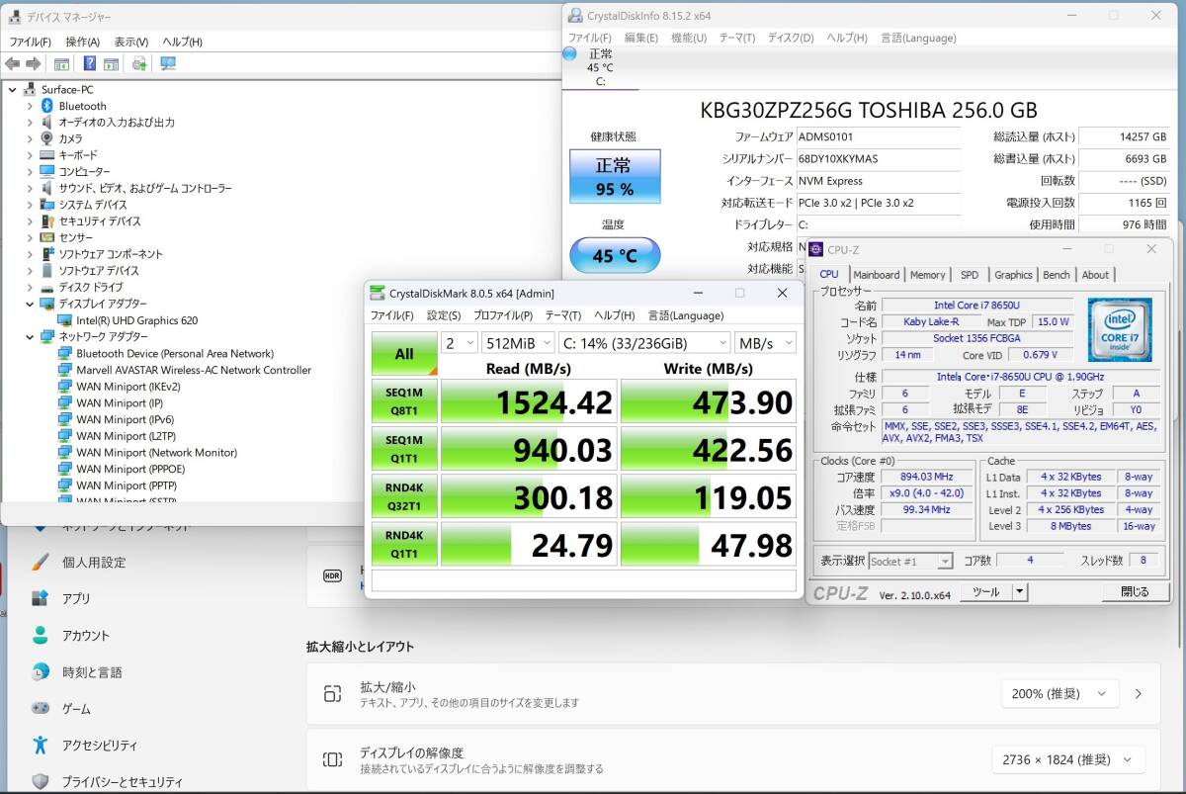
Task: Click the Intel Core i7 logo in CPU-Z
Action: pos(1120,330)
